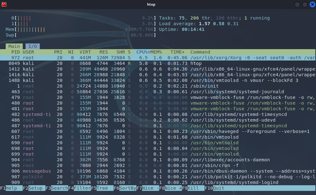Switch to the I/O tab

tap(32, 46)
